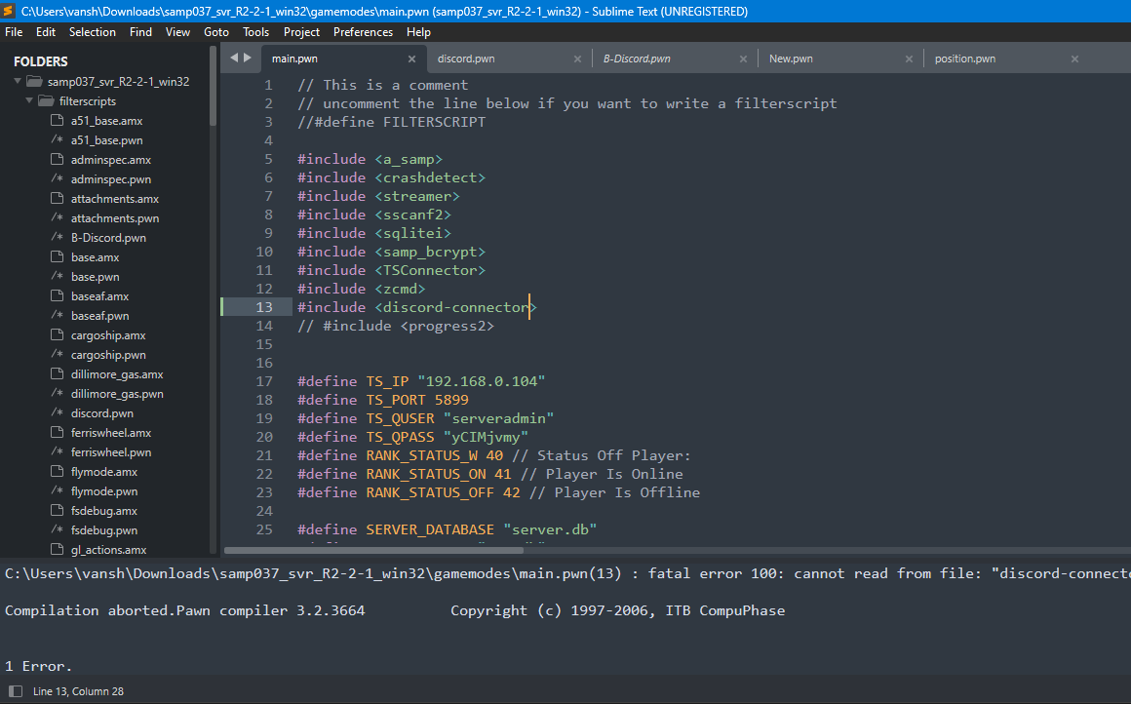Open cargoship.amx in sidebar
The height and width of the screenshot is (704, 1131).
click(x=108, y=334)
